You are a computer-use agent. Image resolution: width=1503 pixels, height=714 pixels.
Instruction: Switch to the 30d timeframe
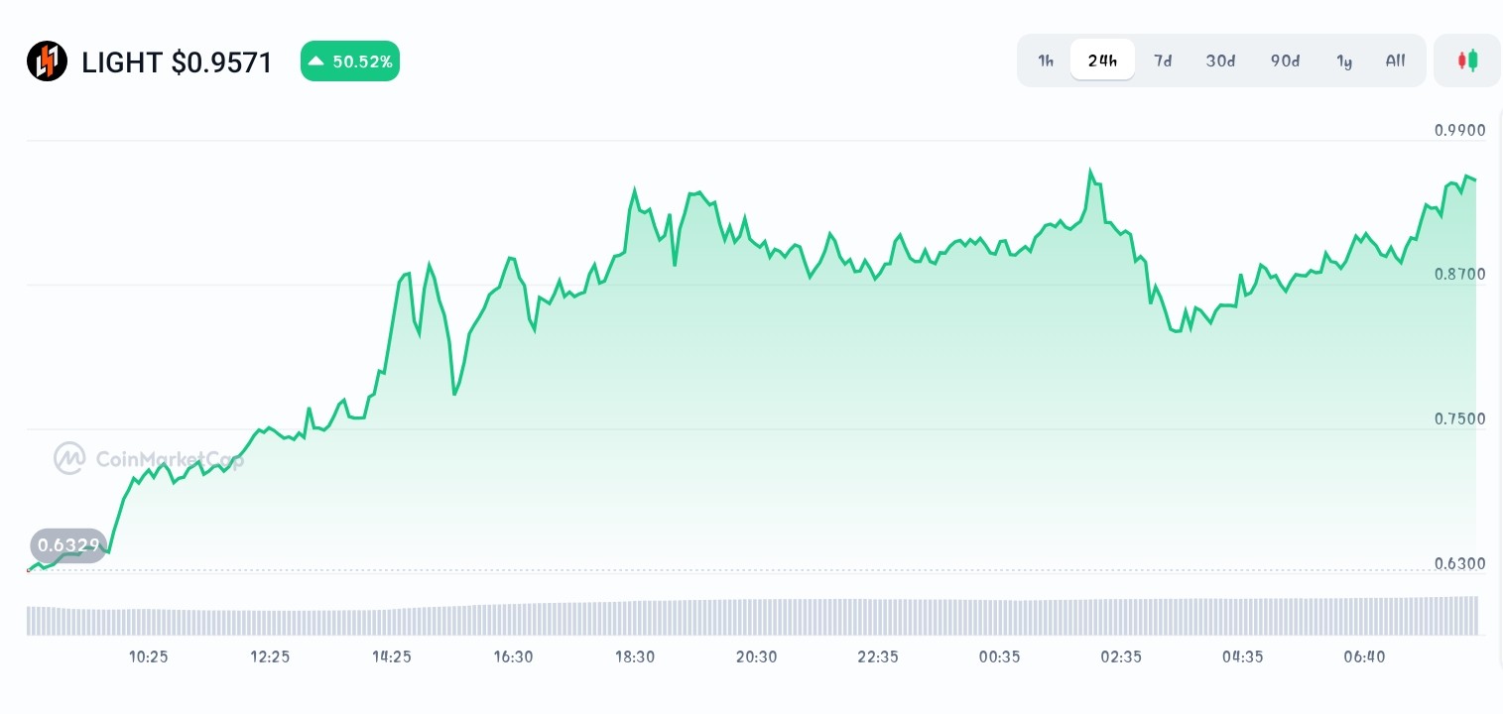1220,60
